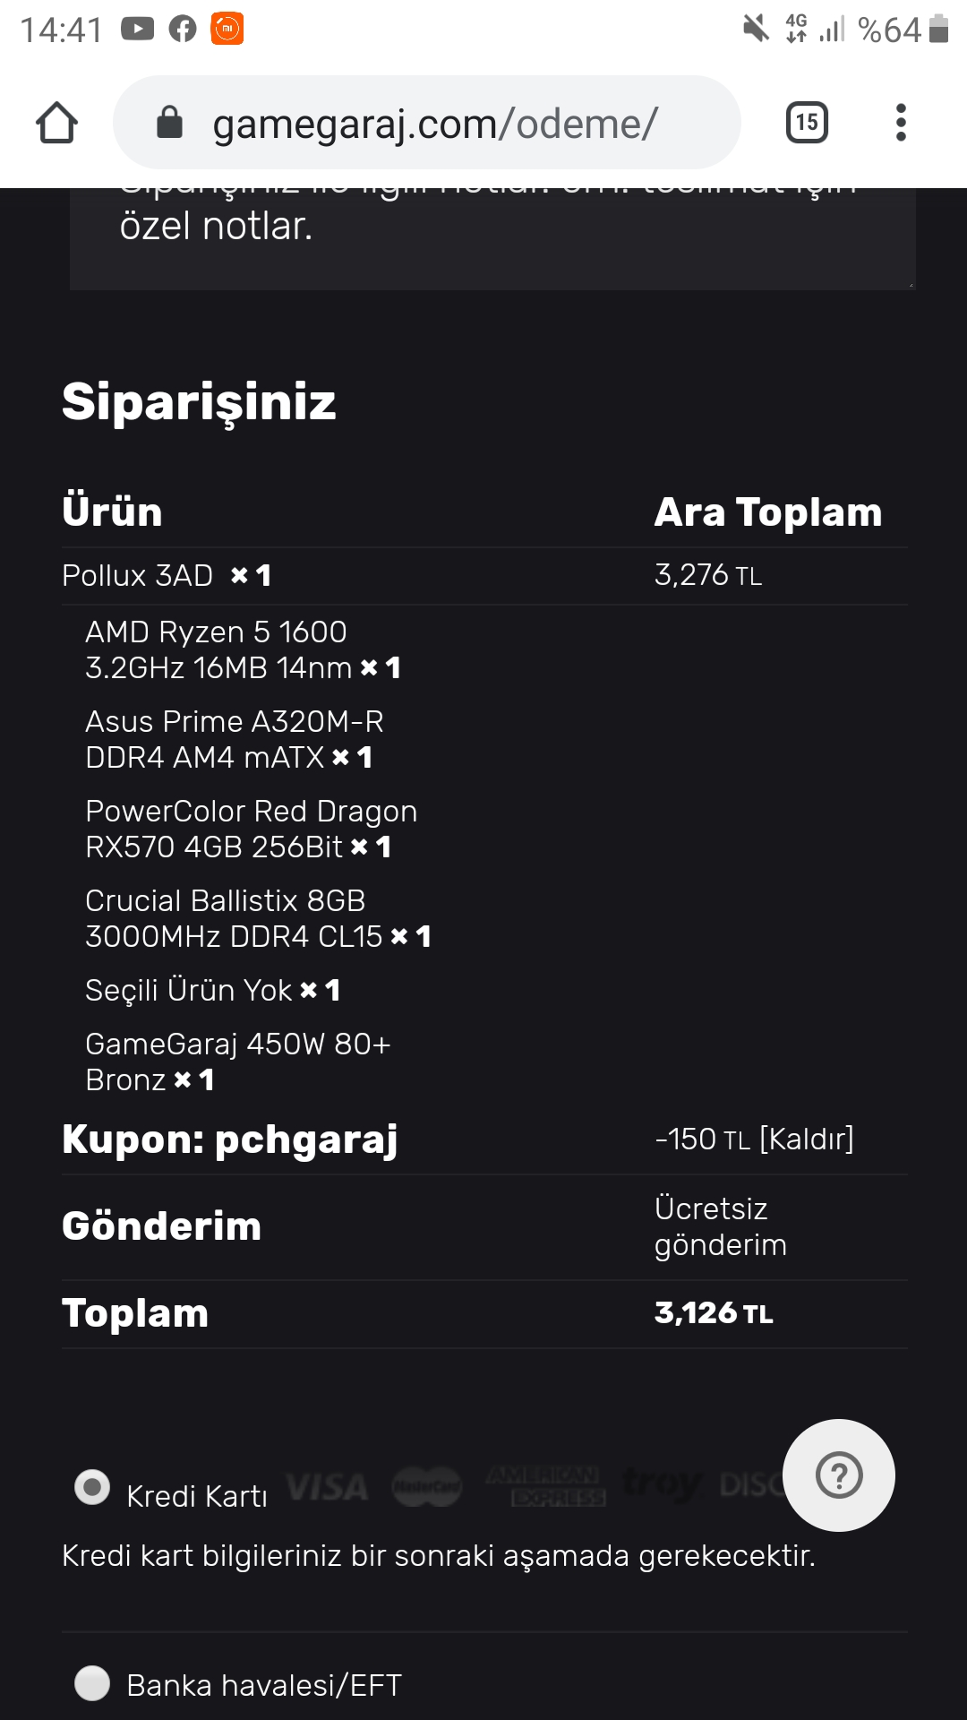967x1720 pixels.
Task: Click the gamegaraj.com/odeme address bar
Action: (x=435, y=123)
